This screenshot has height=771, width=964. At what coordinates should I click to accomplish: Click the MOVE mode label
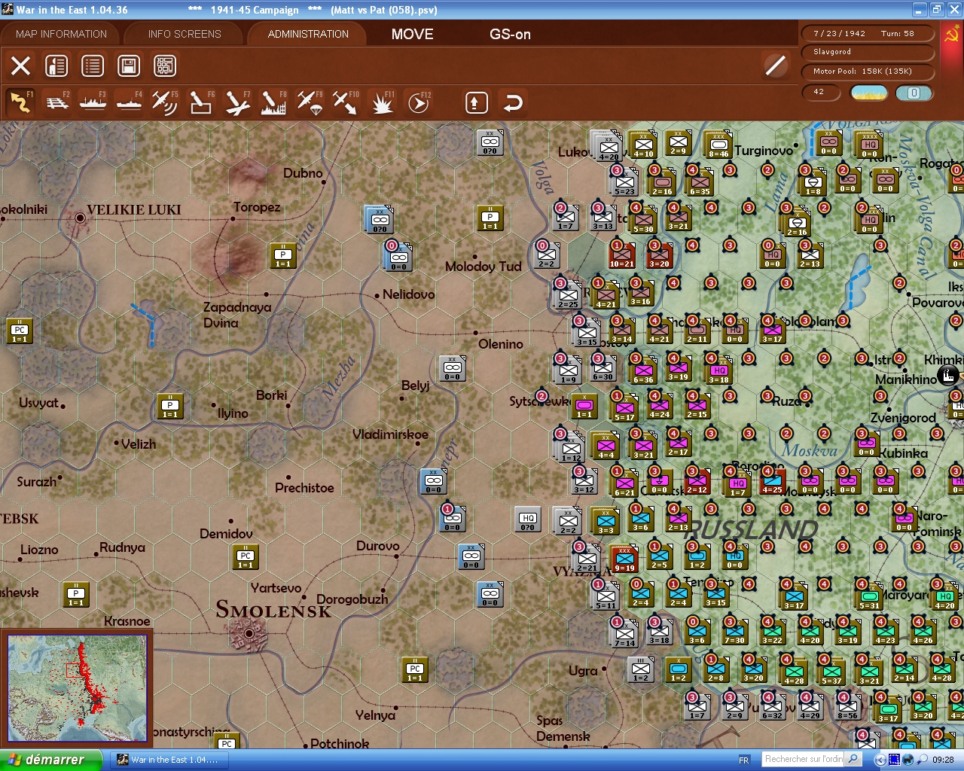pyautogui.click(x=412, y=34)
